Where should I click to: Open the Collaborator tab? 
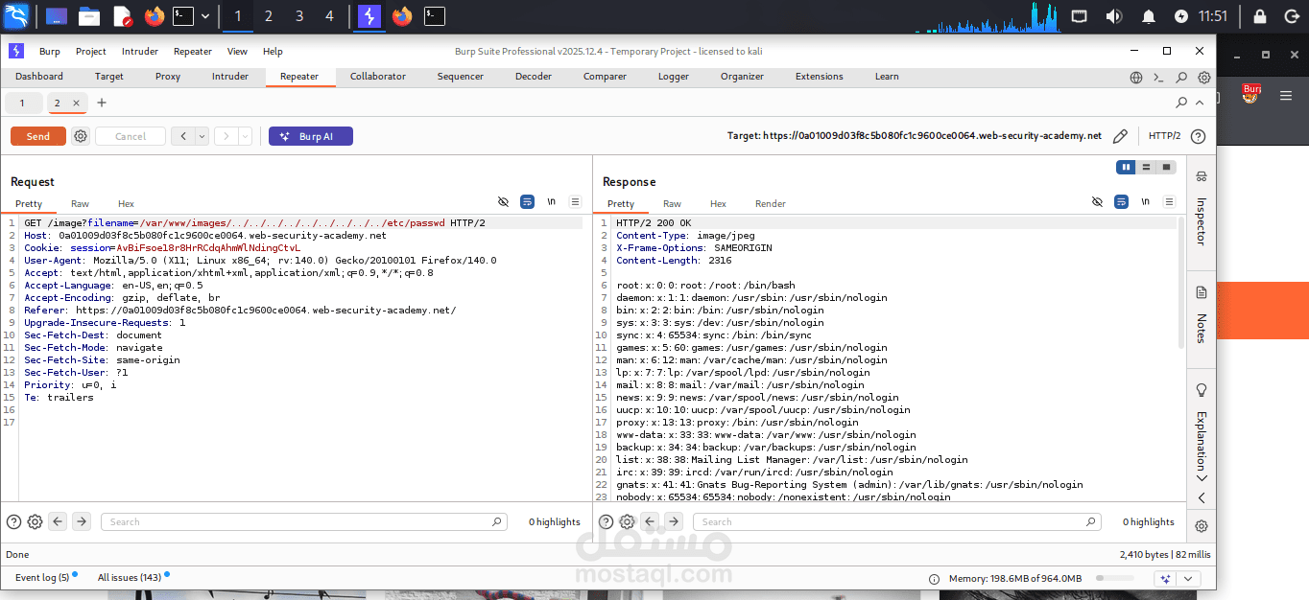378,77
